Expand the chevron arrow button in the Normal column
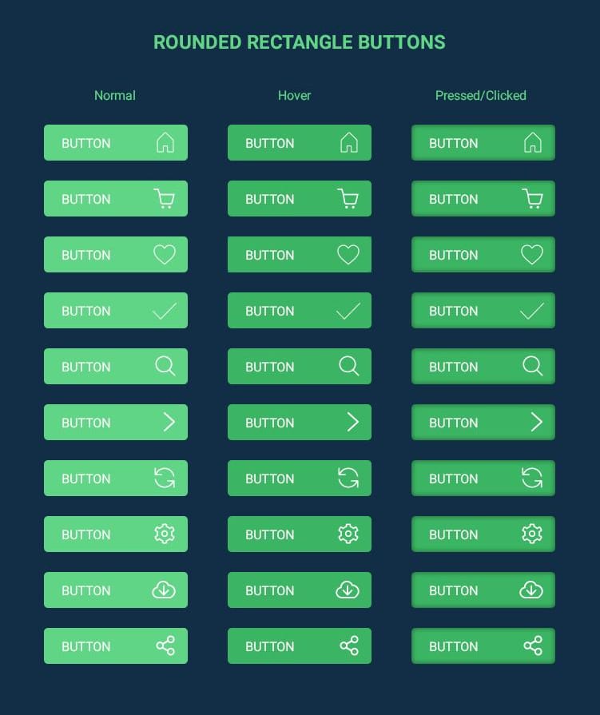This screenshot has width=600, height=715. click(169, 422)
